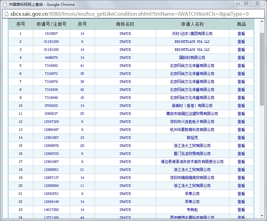The image size is (267, 221).
Task: Click class 25 link
Action: tap(82, 114)
